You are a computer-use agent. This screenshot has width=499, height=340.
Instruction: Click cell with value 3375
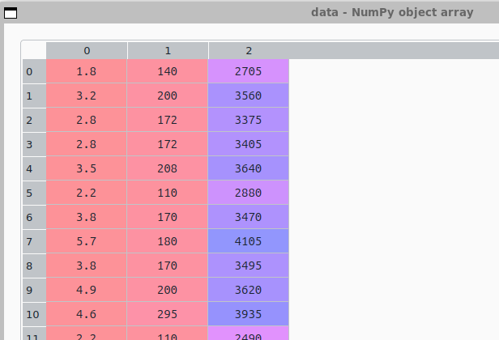tap(249, 121)
